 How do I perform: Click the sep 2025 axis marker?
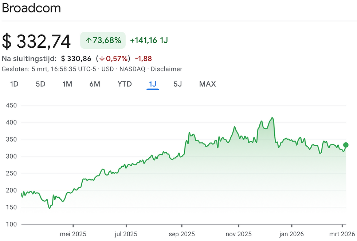[182, 234]
